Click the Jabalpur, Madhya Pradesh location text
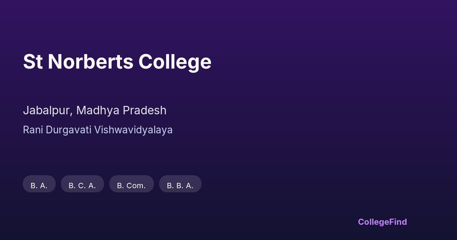 [94, 110]
